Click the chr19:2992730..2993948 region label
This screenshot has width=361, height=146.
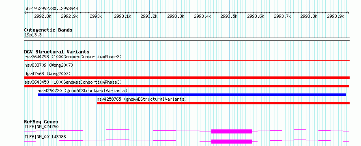51,9
